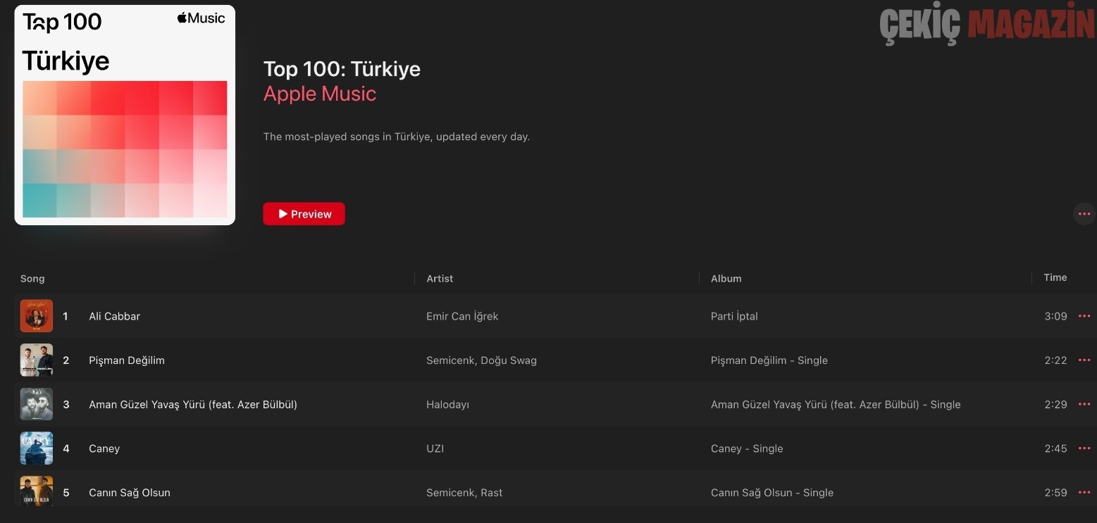
Task: Open more options for Aman Güzel Yavaş Yürü
Action: (x=1084, y=404)
